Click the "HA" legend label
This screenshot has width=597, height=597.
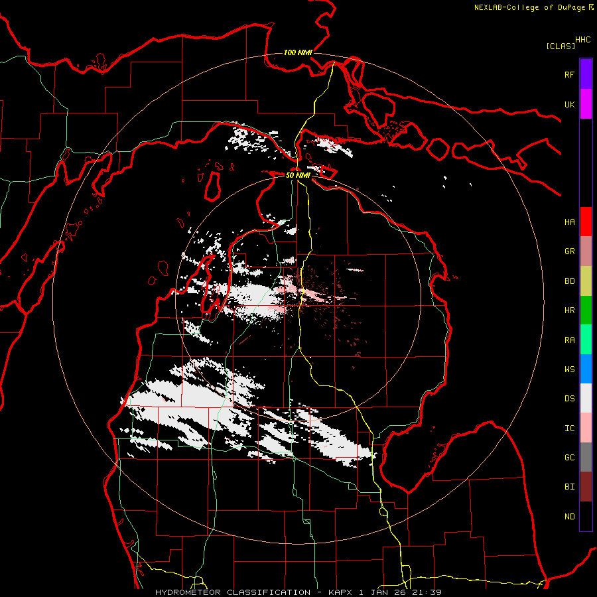569,222
